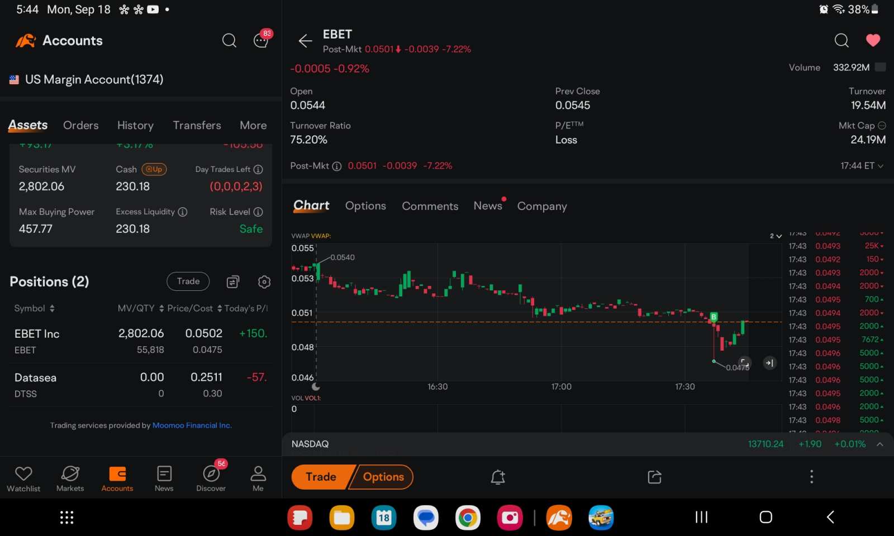Tap the buy marker B on chart
The width and height of the screenshot is (894, 536).
coord(714,317)
